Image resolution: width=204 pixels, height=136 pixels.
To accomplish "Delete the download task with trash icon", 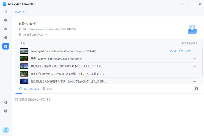I will [x=196, y=89].
